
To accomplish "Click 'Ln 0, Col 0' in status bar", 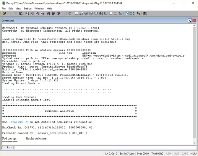I will click(111, 154).
